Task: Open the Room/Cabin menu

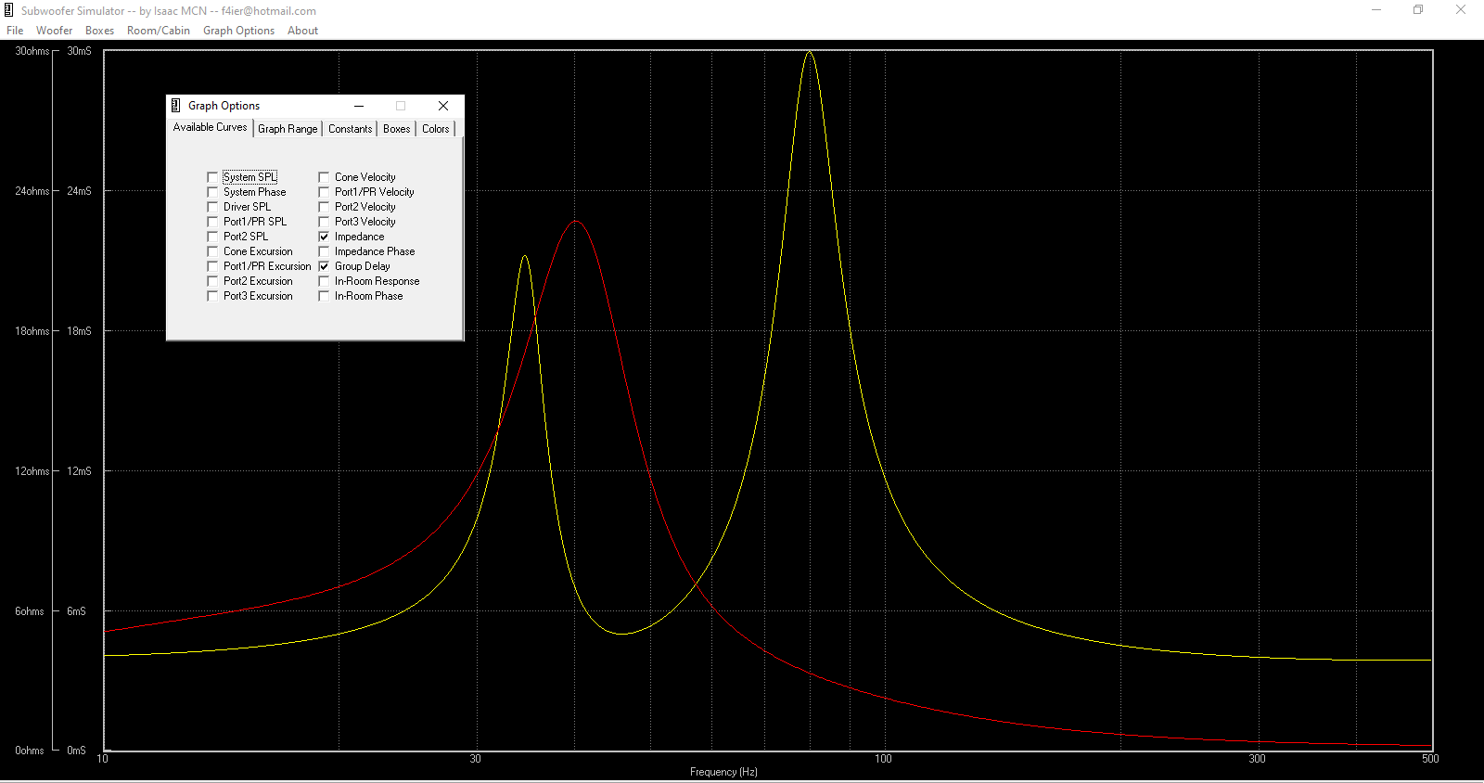Action: 158,31
